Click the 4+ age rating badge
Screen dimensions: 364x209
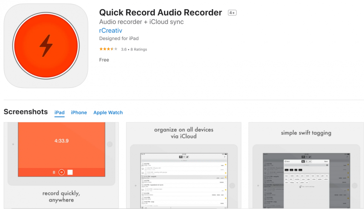click(232, 13)
